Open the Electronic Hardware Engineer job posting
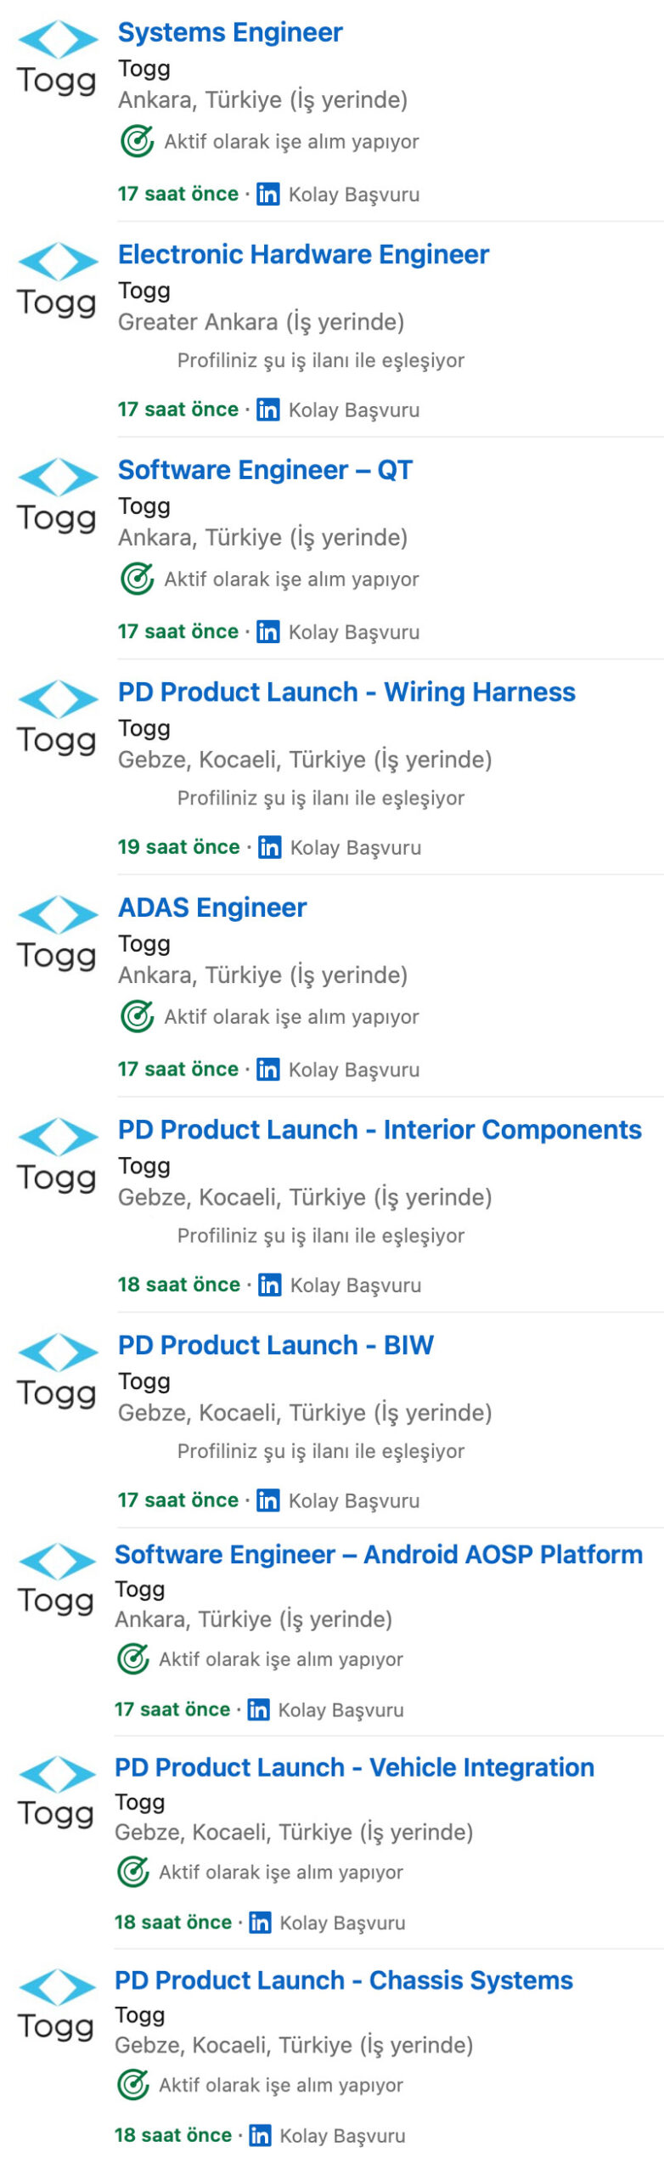This screenshot has width=664, height=2175. (303, 254)
